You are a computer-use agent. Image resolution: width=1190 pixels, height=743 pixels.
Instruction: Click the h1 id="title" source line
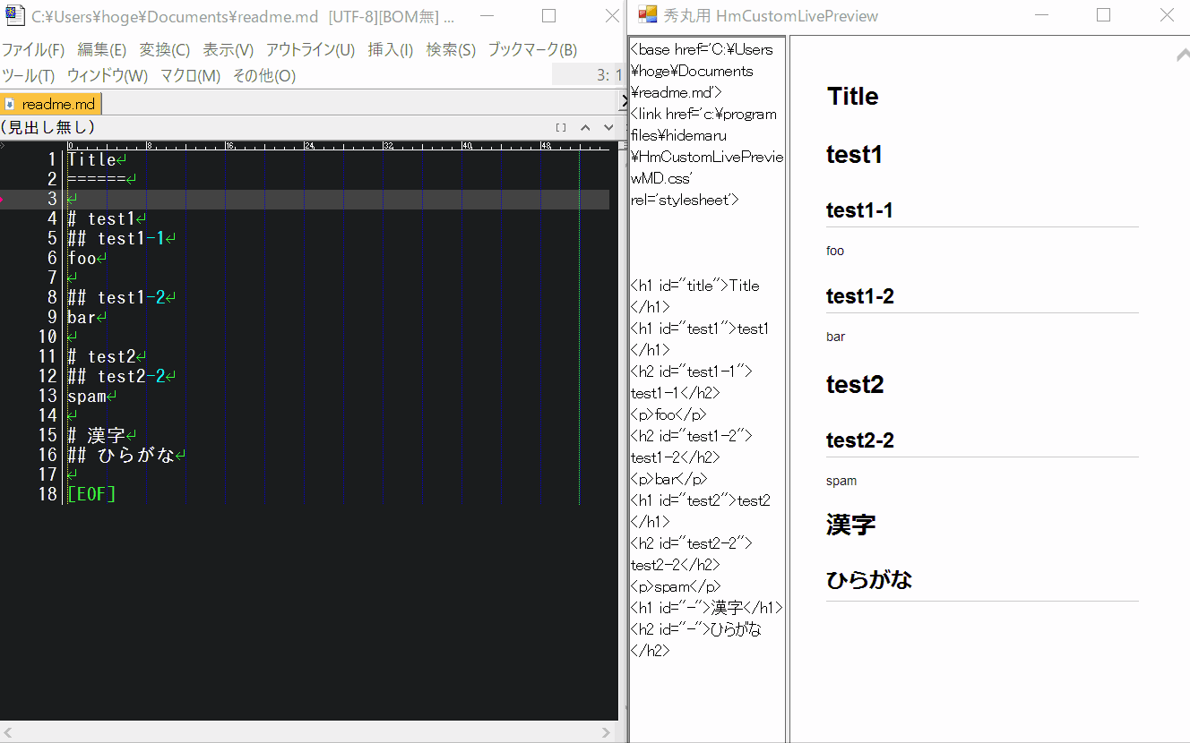[695, 296]
